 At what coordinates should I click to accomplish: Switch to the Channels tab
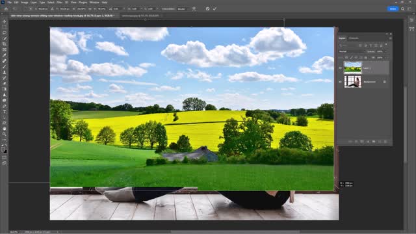coord(354,38)
